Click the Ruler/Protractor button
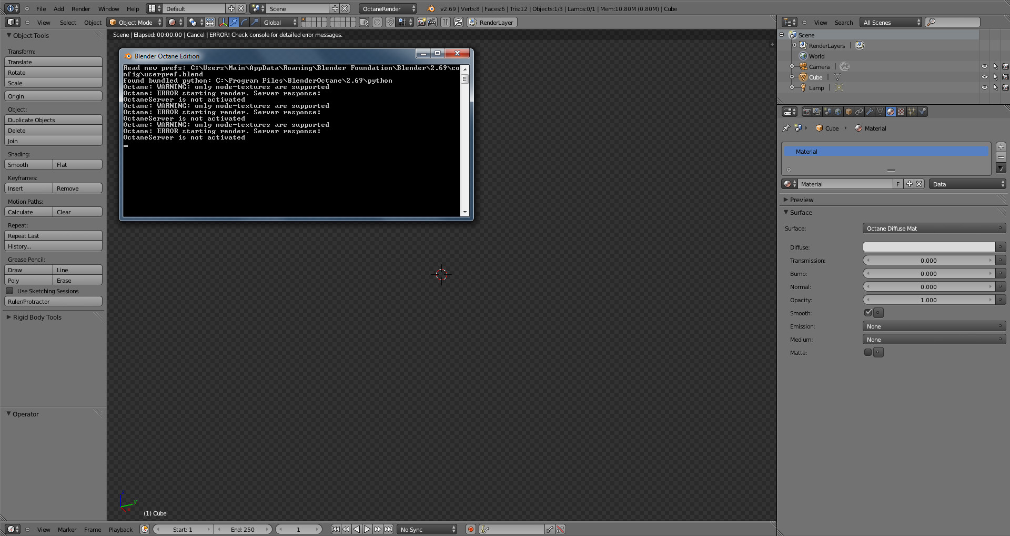Image resolution: width=1010 pixels, height=536 pixels. click(x=53, y=301)
